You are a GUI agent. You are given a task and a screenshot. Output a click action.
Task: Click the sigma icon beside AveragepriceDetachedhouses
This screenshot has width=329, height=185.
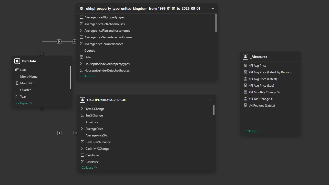81,24
